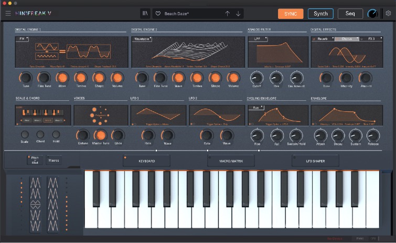Click the Beach Daze preset name
The width and height of the screenshot is (396, 243).
(x=176, y=14)
